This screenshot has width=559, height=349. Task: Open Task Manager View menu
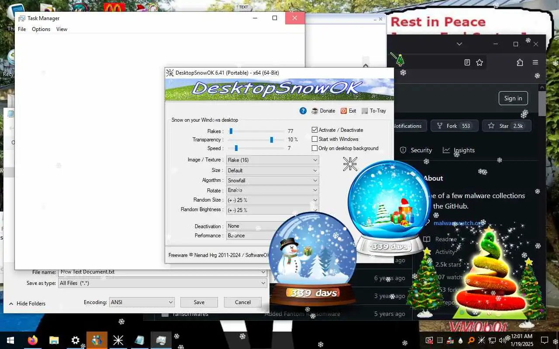pyautogui.click(x=62, y=29)
